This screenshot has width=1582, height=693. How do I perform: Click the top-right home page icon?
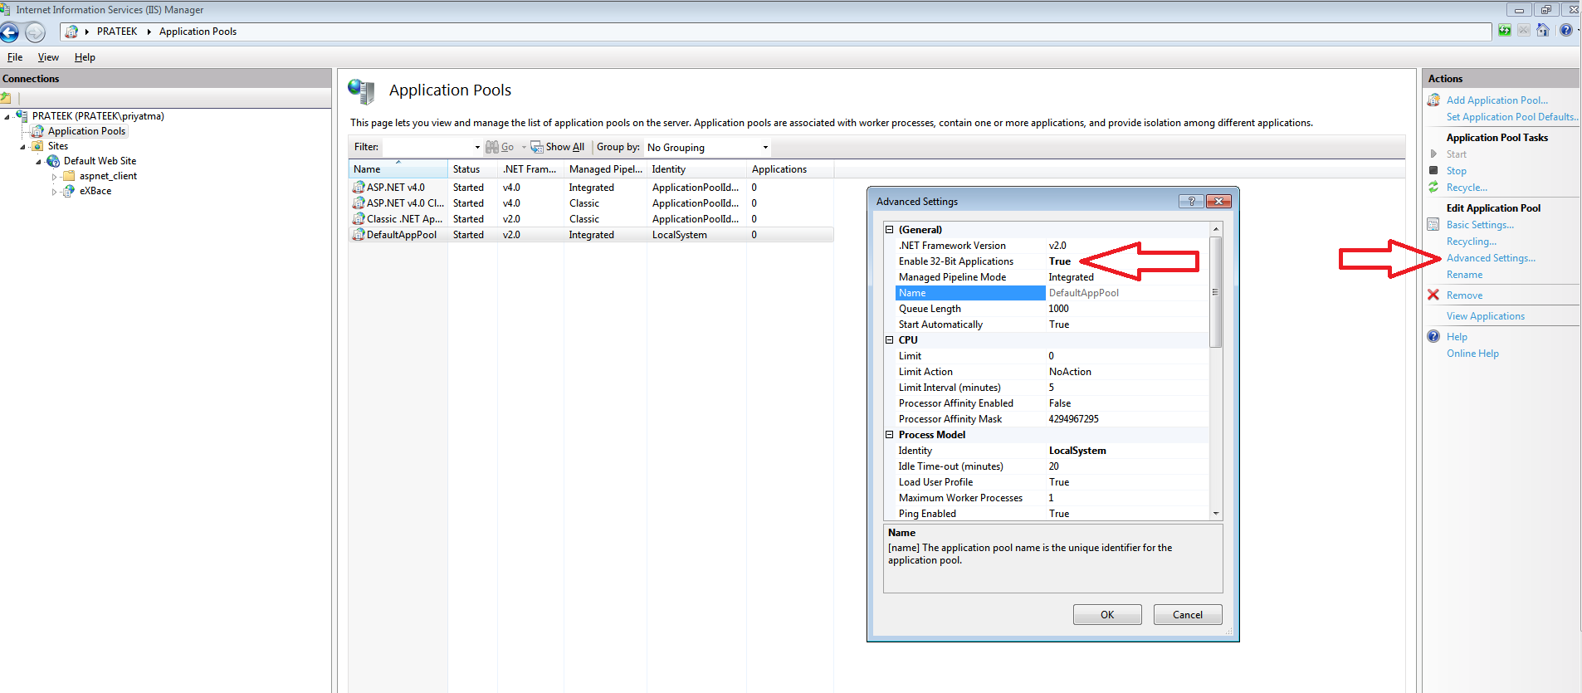tap(1543, 31)
